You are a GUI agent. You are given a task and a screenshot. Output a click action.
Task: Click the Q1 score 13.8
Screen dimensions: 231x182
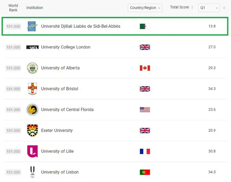(212, 26)
